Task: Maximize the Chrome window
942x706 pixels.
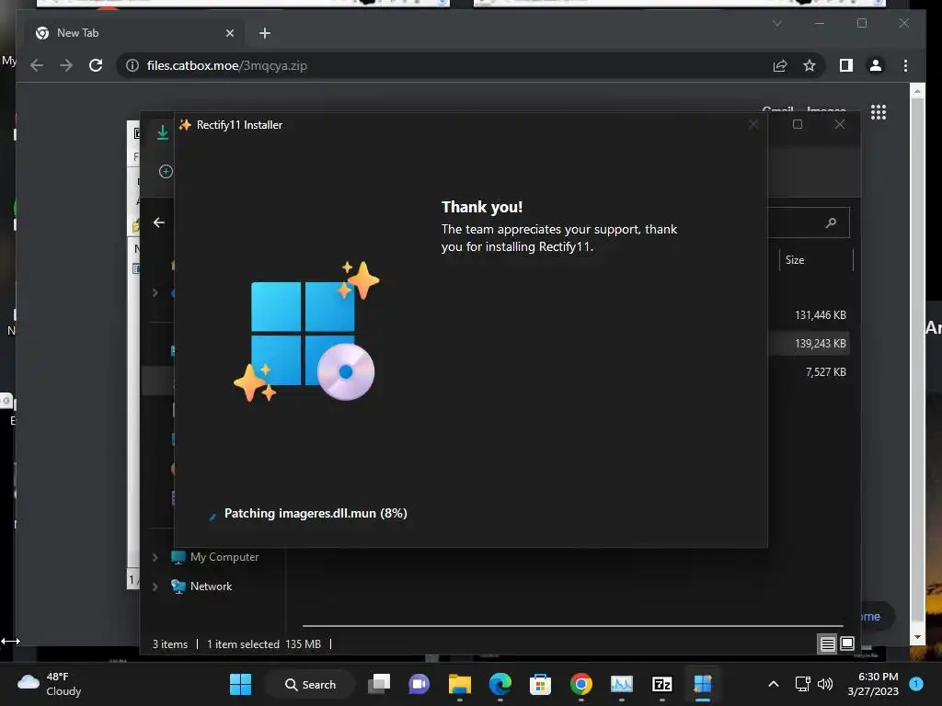Action: pos(861,23)
